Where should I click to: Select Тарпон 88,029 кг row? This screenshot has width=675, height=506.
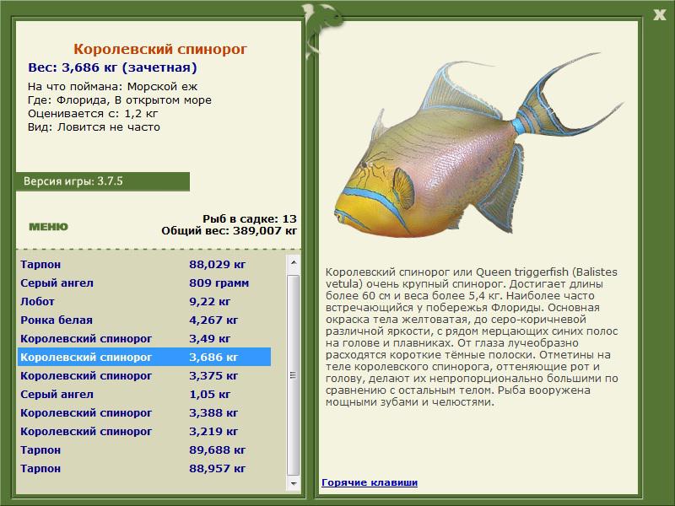(x=144, y=264)
